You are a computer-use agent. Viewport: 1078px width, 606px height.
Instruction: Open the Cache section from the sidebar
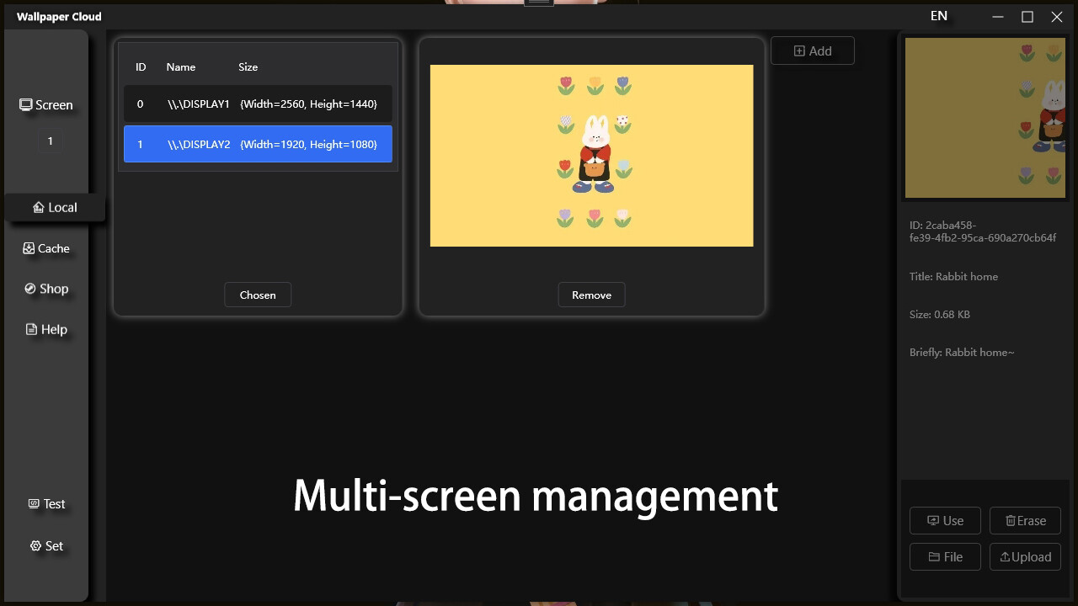[x=46, y=248]
